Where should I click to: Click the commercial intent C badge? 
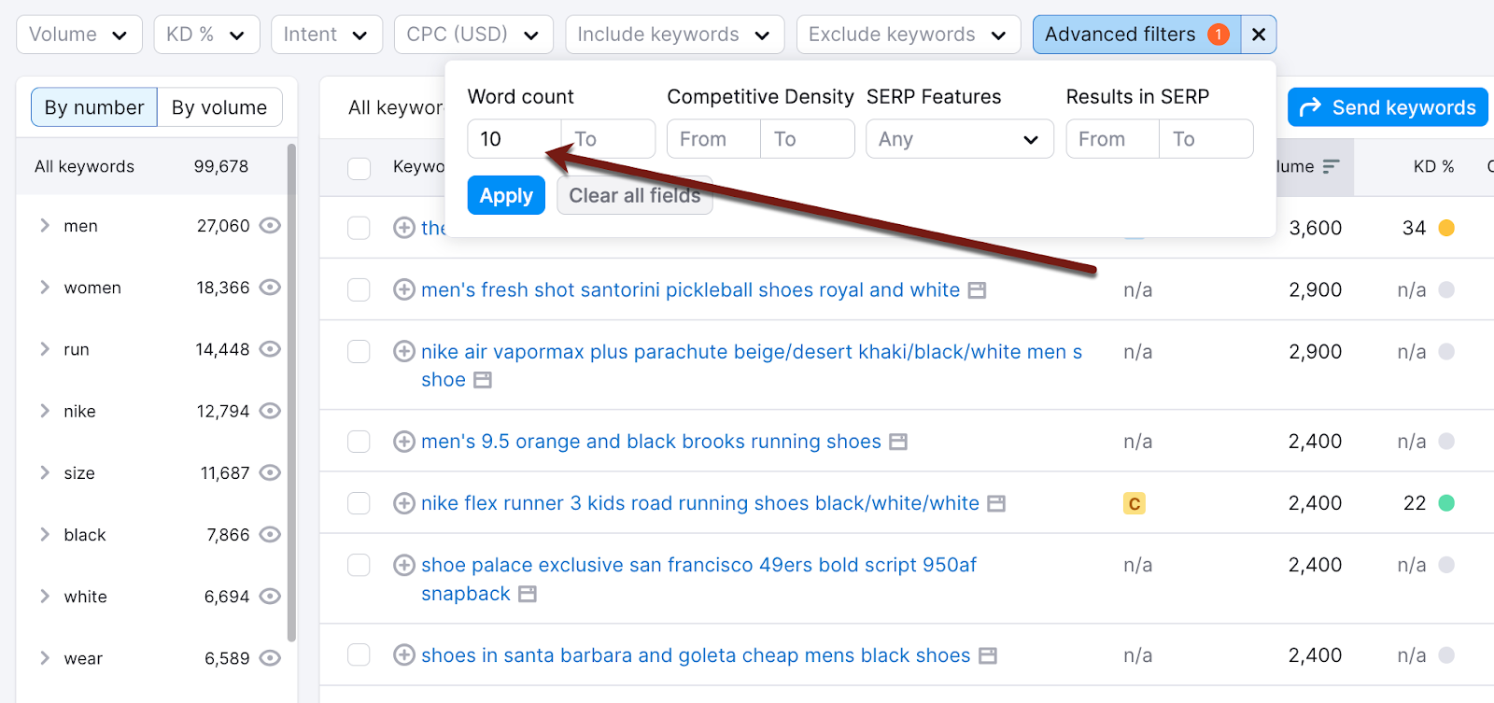point(1135,504)
